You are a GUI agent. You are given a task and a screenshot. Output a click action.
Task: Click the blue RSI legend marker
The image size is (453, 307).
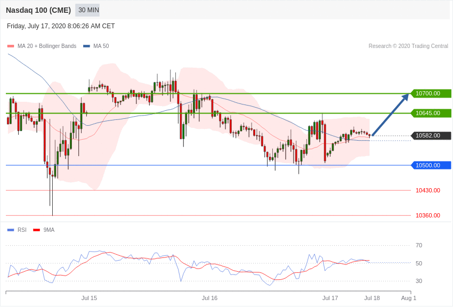point(11,230)
